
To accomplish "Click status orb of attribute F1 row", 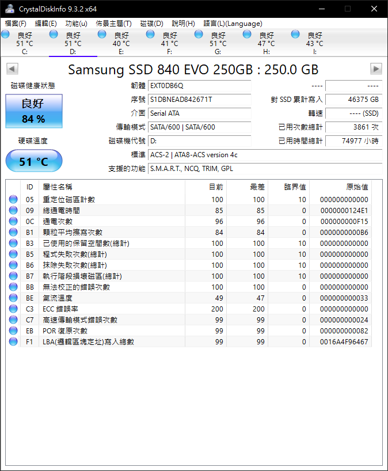I will (x=13, y=341).
